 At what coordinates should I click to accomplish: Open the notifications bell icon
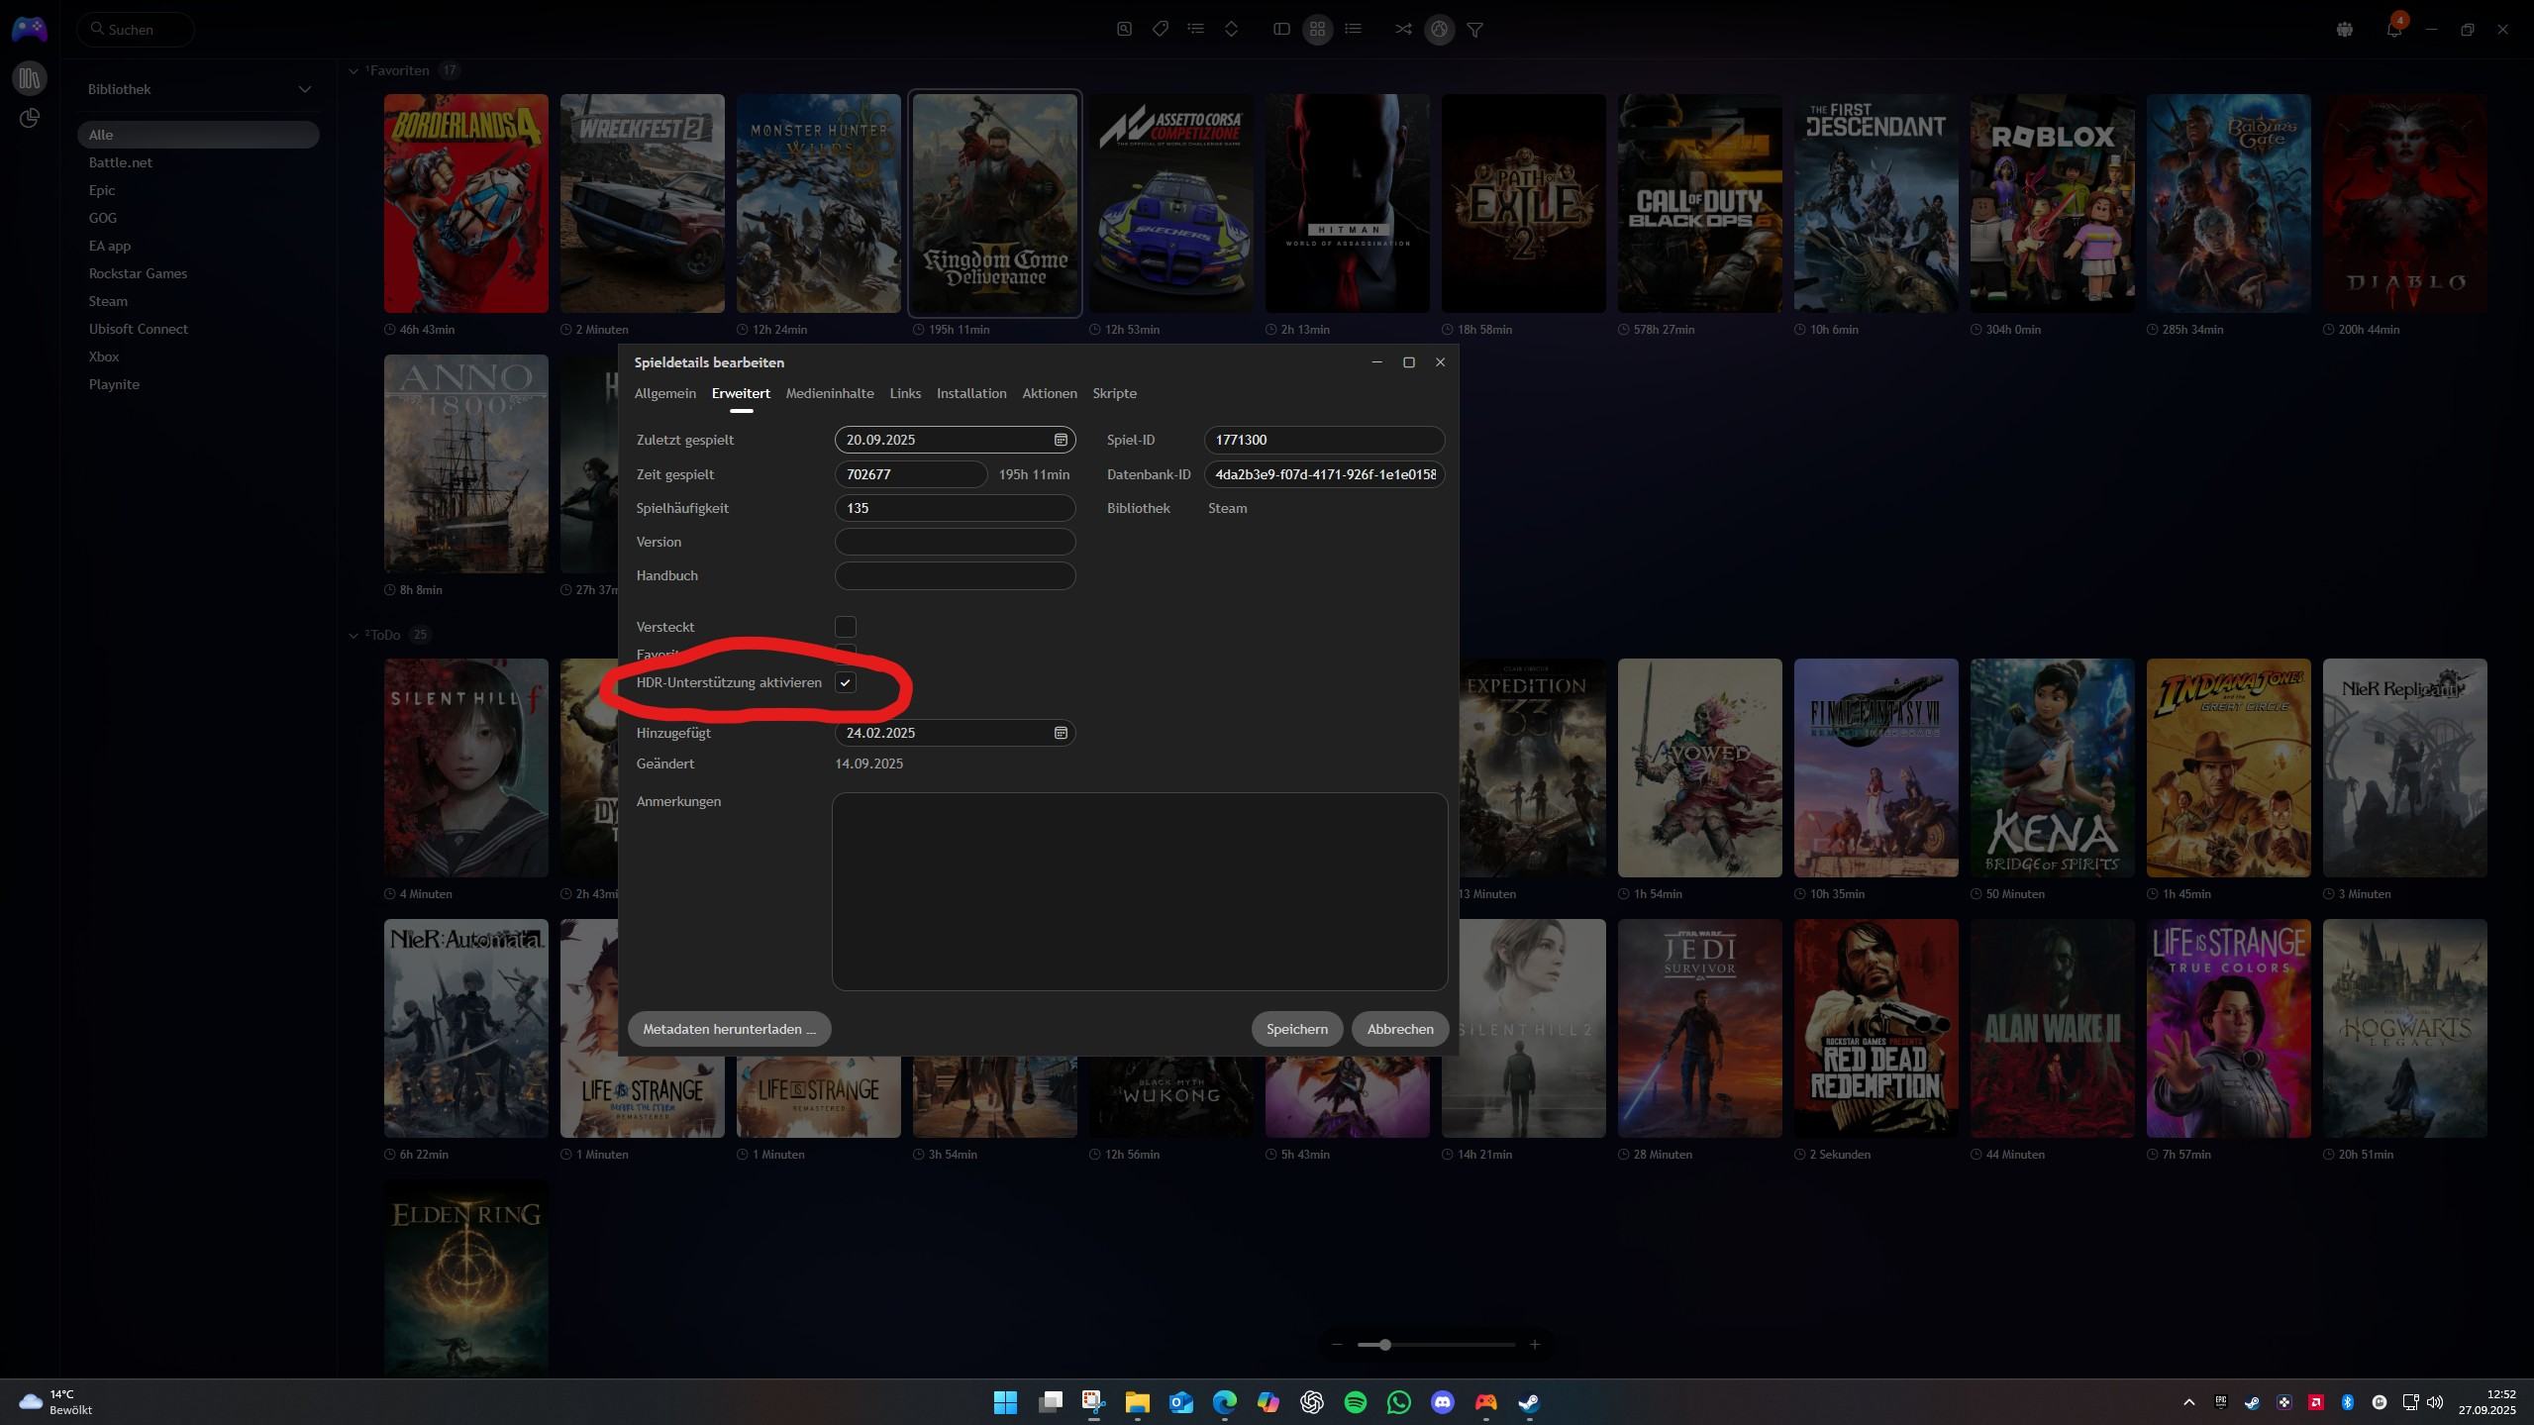coord(2393,30)
